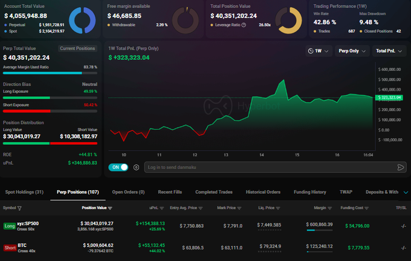This screenshot has height=261, width=411.
Task: Click the $323,323.04 chart price marker
Action: (389, 97)
